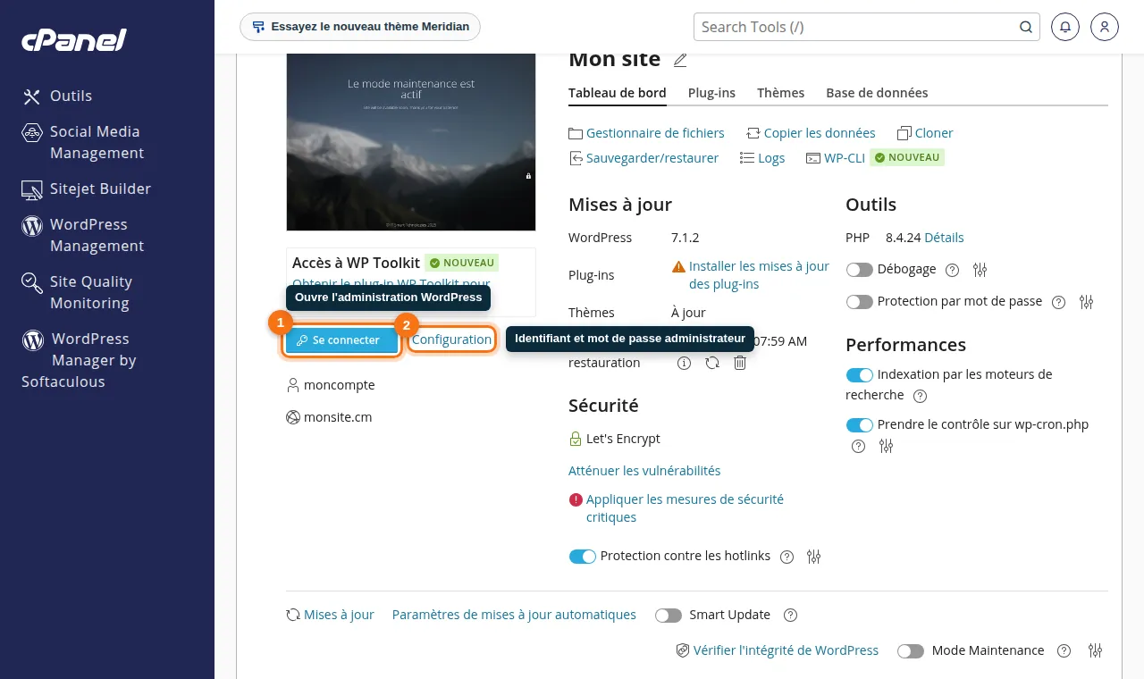
Task: Try the new Meridian theme button
Action: 360,27
